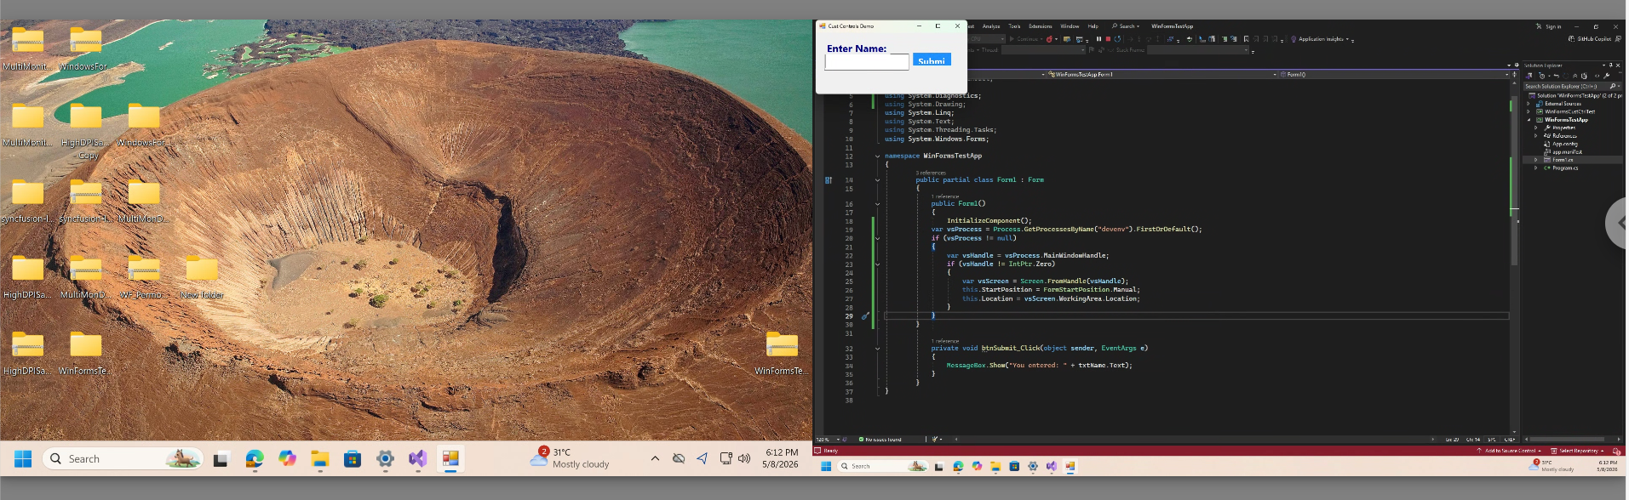Focus the Enter Name text box

point(867,62)
